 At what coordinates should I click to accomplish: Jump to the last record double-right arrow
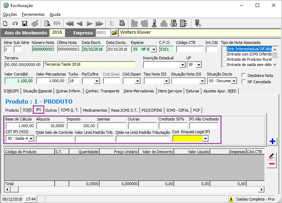pos(99,24)
